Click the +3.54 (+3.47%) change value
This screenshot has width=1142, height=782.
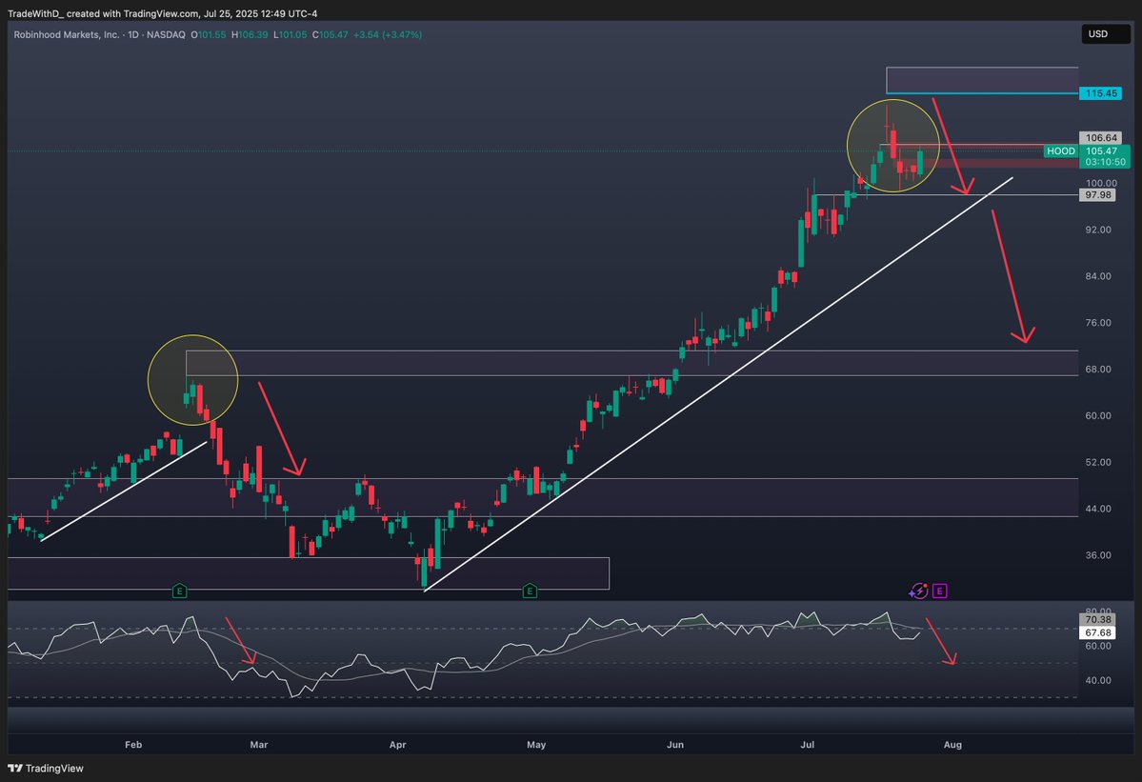click(x=388, y=34)
